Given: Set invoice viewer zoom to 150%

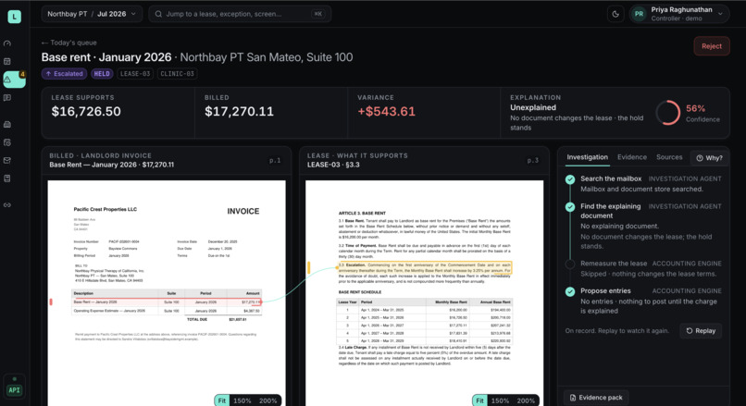Looking at the screenshot, I should pos(242,400).
